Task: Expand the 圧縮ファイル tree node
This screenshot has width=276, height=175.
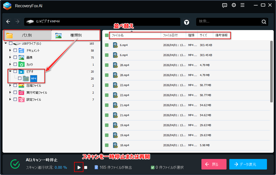Action: [10, 85]
